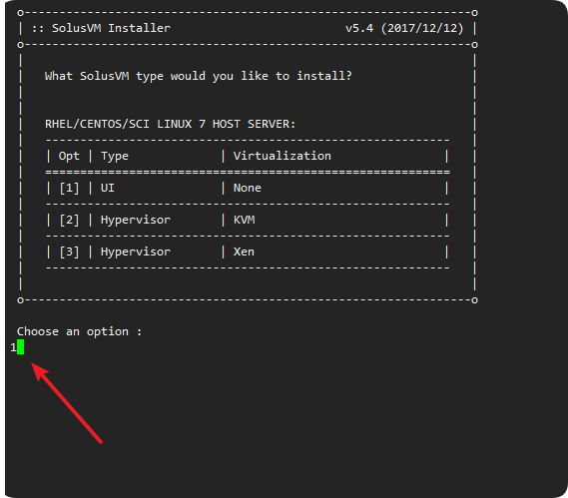The height and width of the screenshot is (498, 568).
Task: Click the 'Xen' virtualization value
Action: [x=244, y=251]
